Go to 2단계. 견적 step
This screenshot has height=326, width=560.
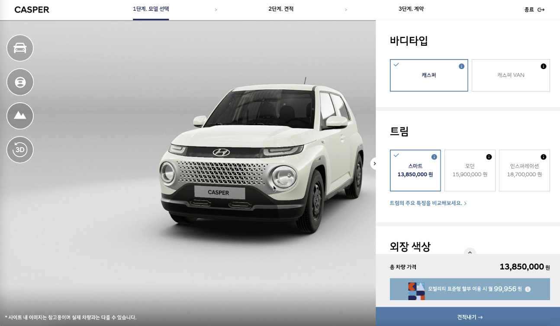(281, 9)
